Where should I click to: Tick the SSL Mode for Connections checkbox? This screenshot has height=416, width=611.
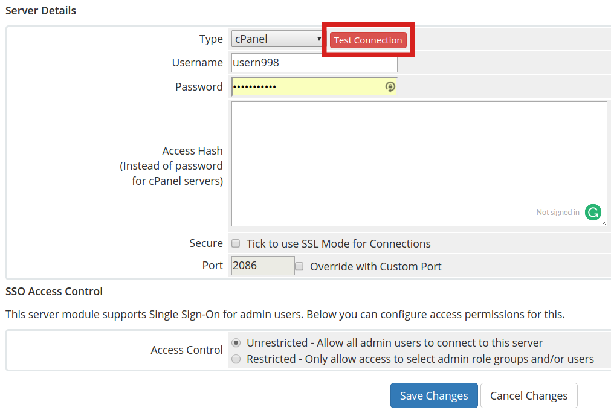pyautogui.click(x=236, y=244)
